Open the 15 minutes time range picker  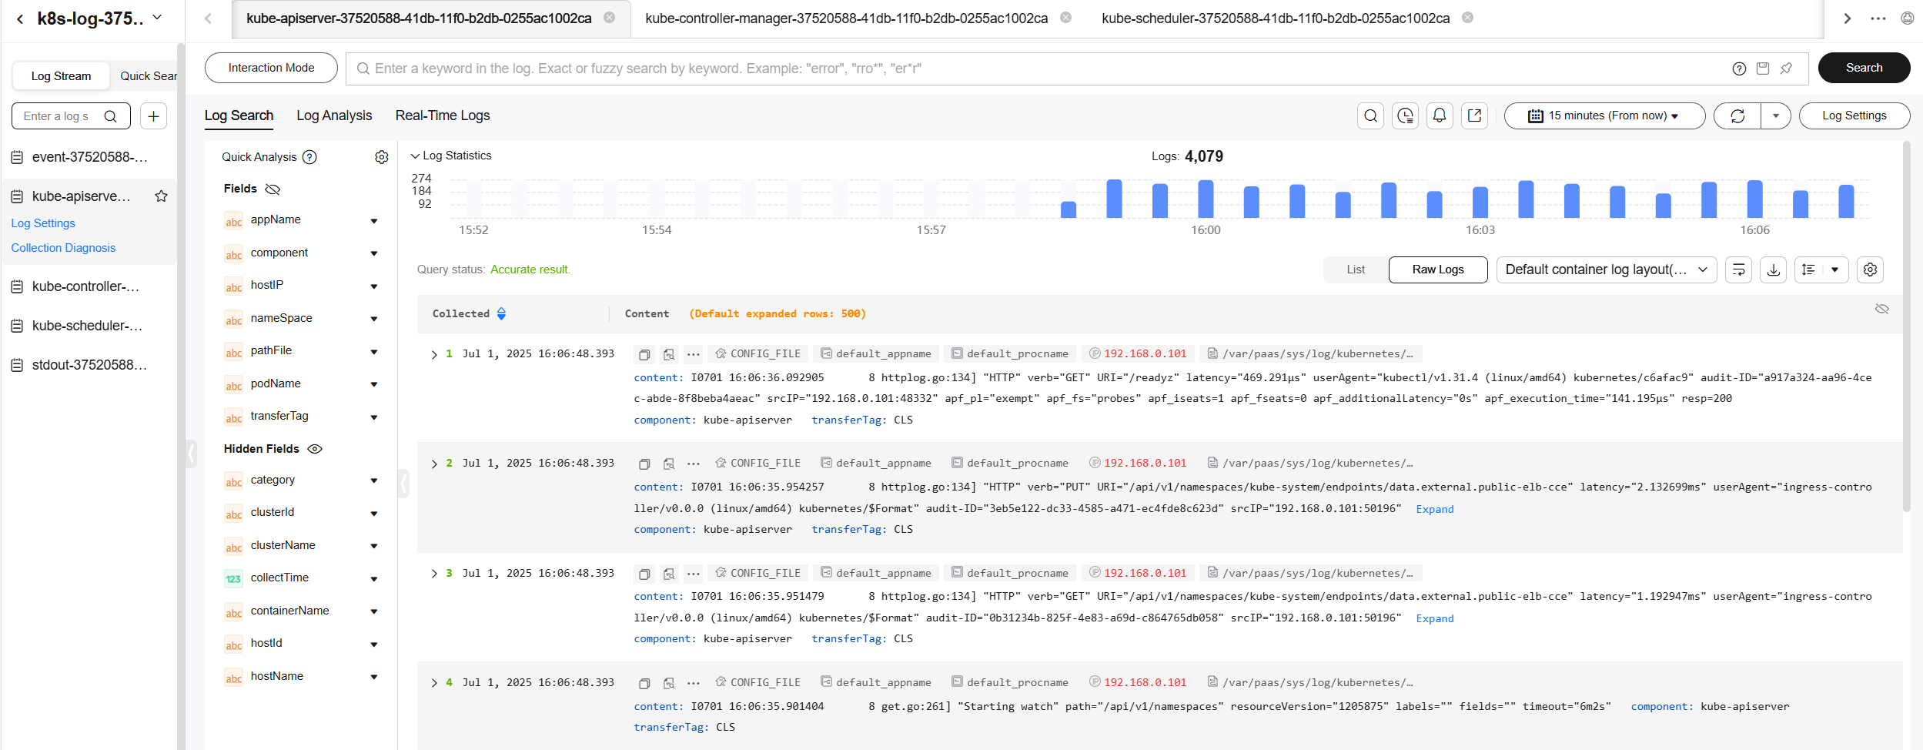[x=1604, y=116]
